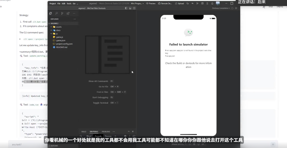Maximize the bottom panel with chevron up
287x148 pixels.
point(129,131)
